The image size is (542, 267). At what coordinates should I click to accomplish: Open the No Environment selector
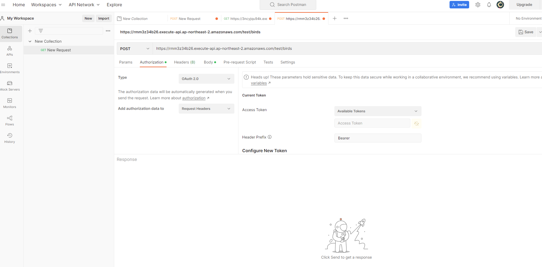coord(528,18)
